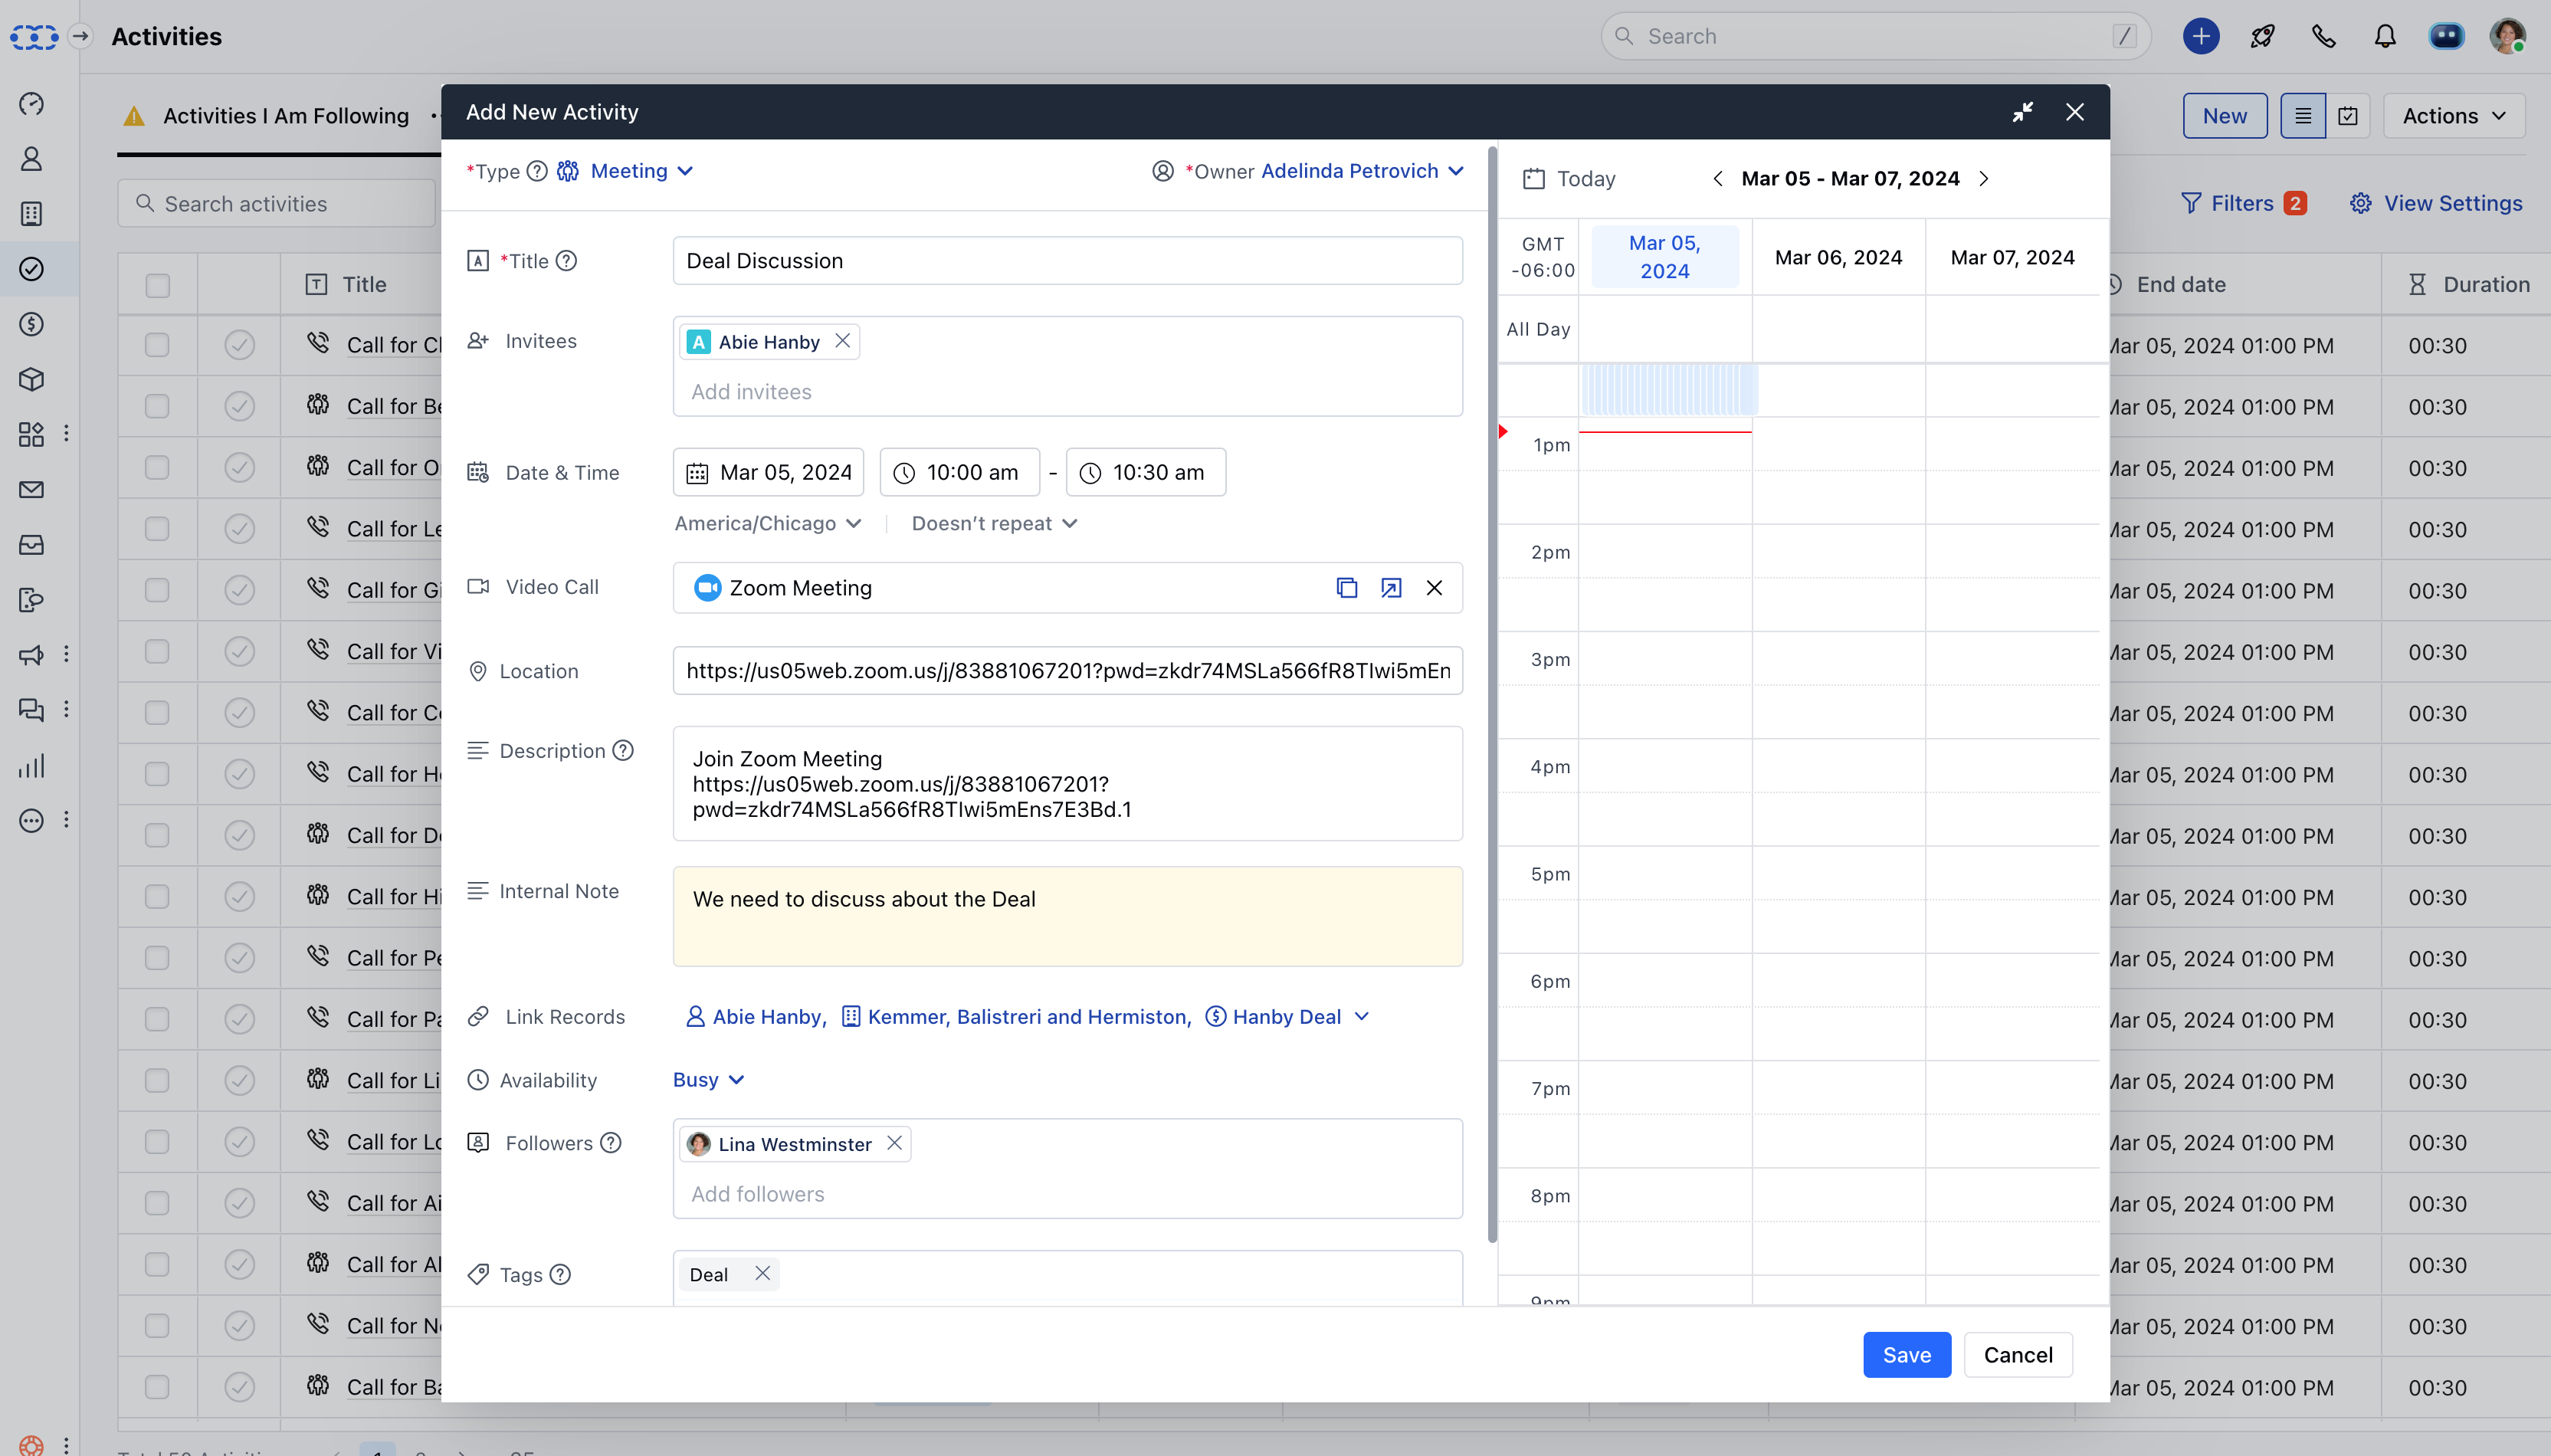Select the Deals dollar icon in sidebar
This screenshot has height=1456, width=2551.
coord(31,324)
